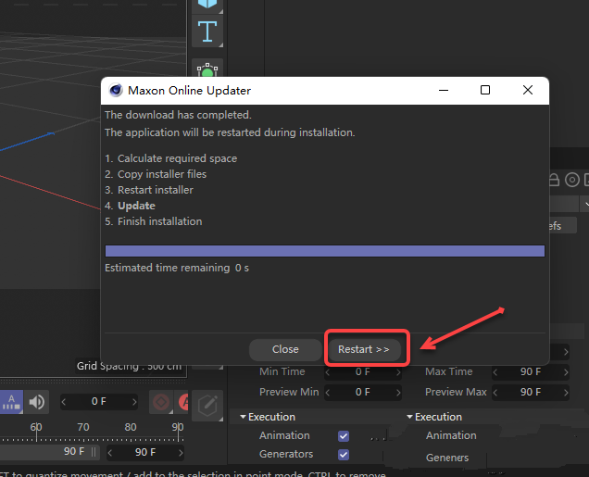Toggle the sound speaker icon in timeline

37,402
